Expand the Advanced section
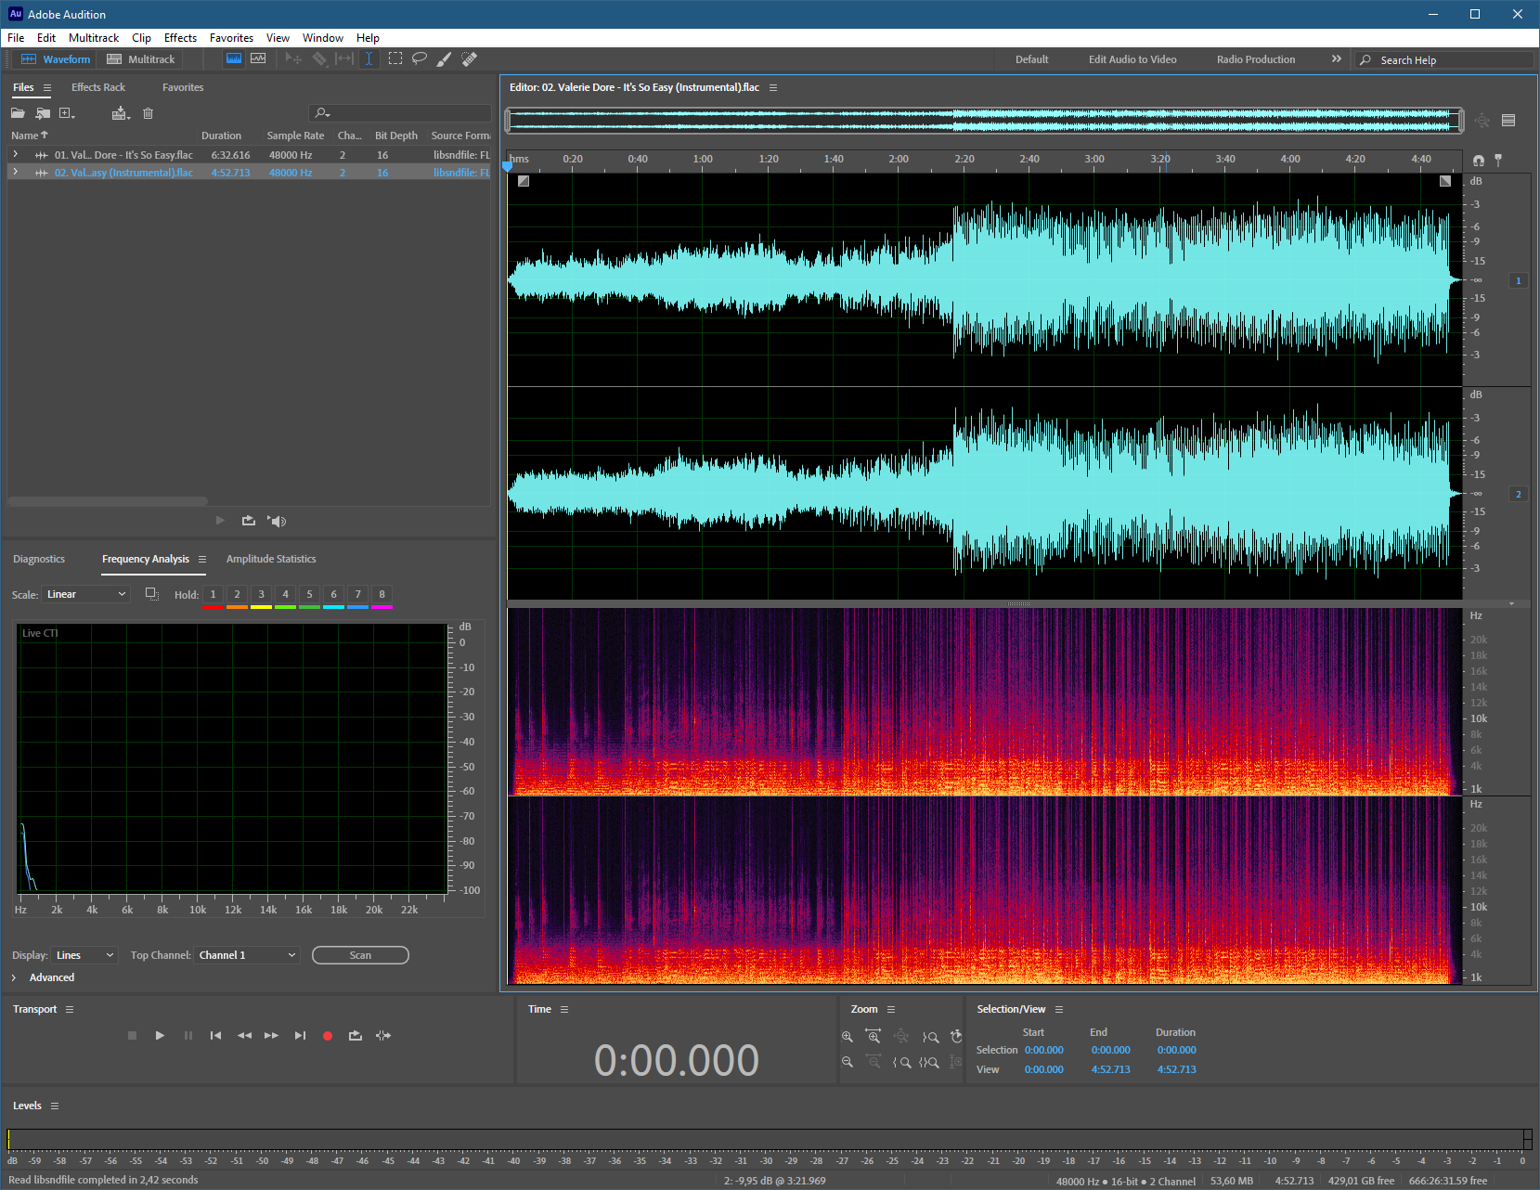The height and width of the screenshot is (1190, 1540). pyautogui.click(x=14, y=977)
